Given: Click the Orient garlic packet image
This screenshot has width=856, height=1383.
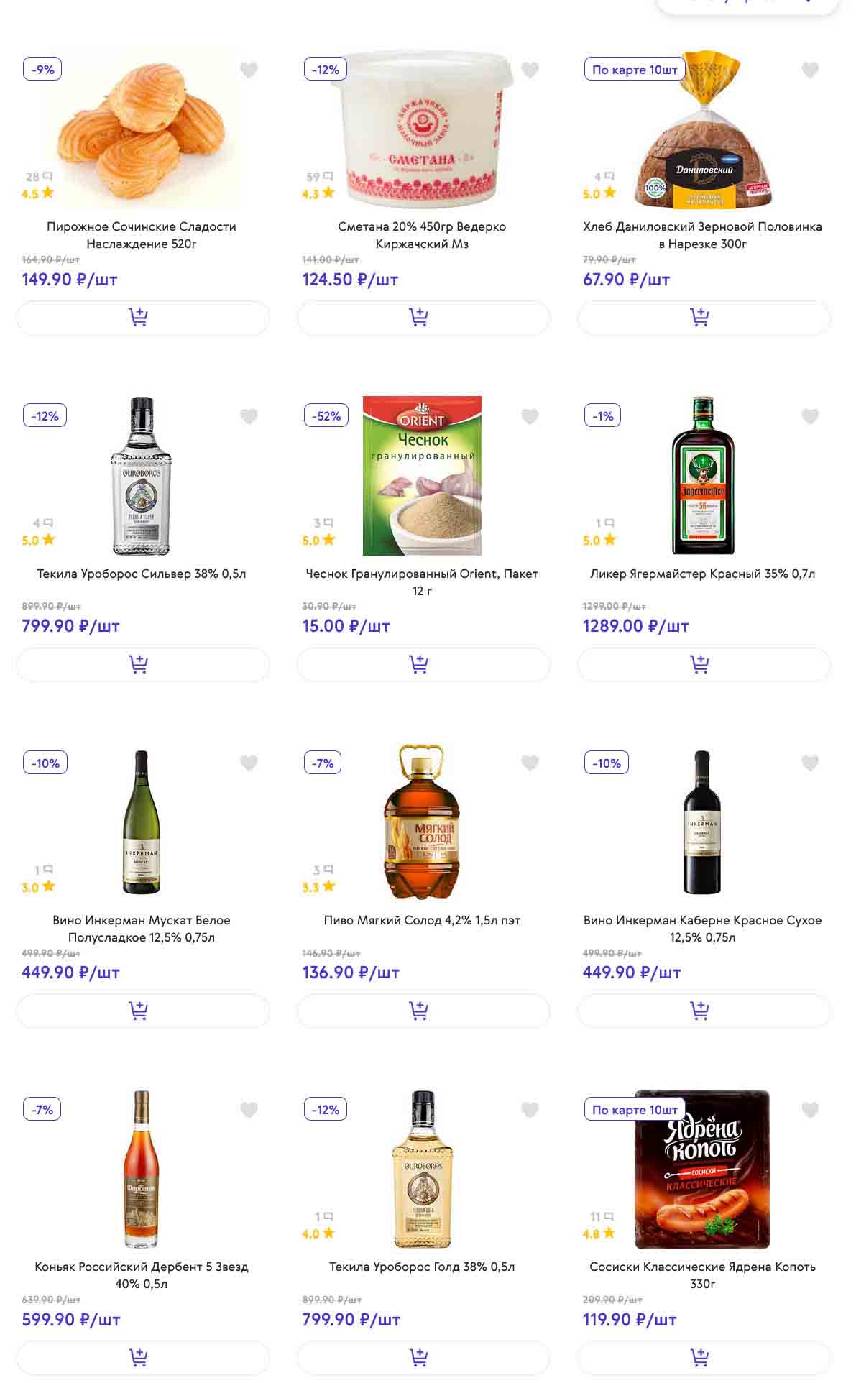Looking at the screenshot, I should pos(422,475).
